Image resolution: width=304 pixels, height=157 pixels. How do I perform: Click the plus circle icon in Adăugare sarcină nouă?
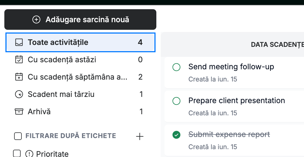pyautogui.click(x=36, y=19)
